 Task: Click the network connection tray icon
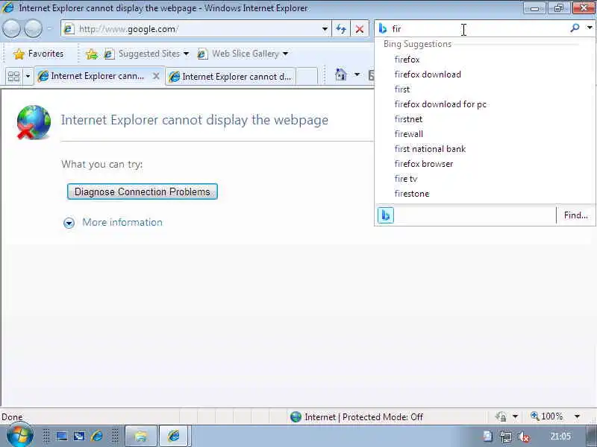506,437
